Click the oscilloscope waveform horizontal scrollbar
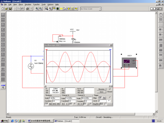Image resolution: width=164 pixels, height=123 pixels. (78, 86)
